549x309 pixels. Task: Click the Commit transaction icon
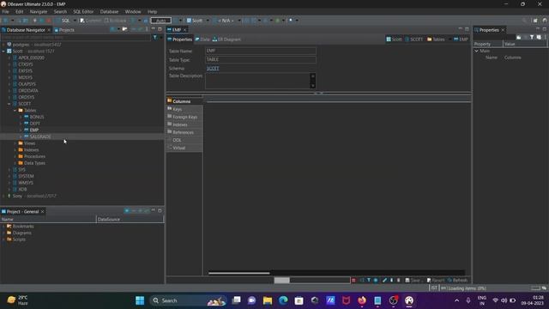click(x=82, y=21)
